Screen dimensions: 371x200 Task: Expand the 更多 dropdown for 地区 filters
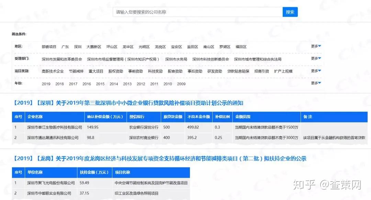[316, 46]
